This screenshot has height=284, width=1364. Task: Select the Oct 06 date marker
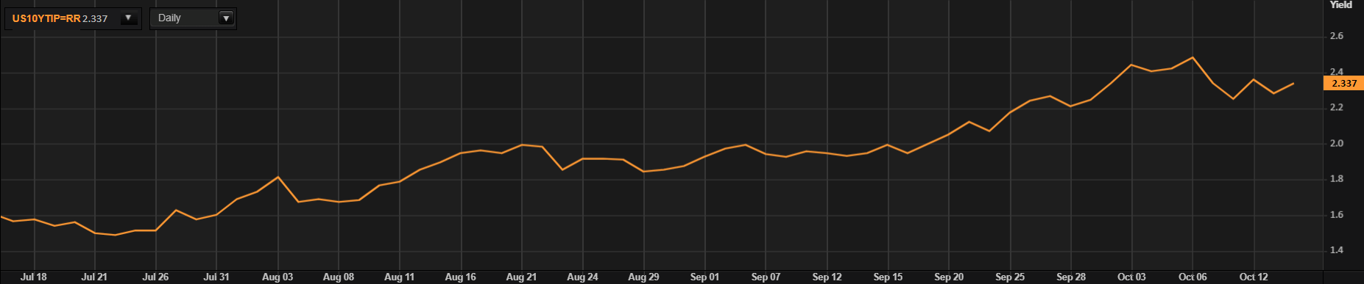1192,277
